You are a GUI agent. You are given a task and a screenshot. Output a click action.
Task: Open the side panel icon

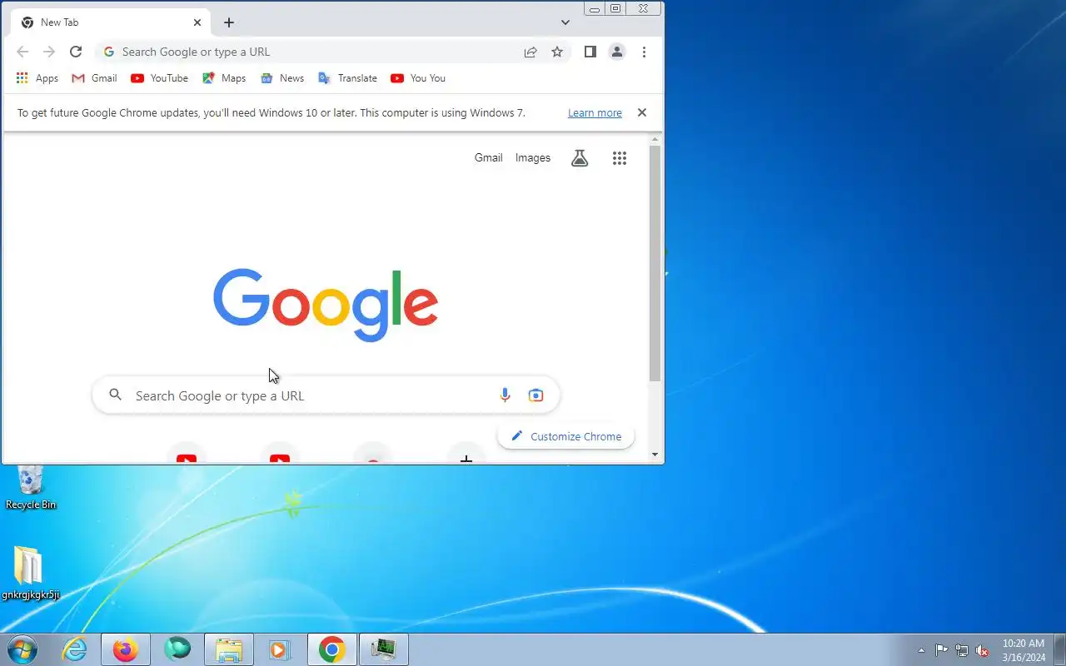(x=590, y=52)
